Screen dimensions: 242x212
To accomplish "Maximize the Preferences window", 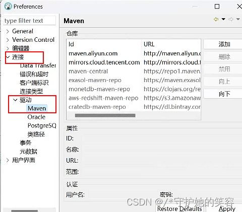I will point(217,7).
